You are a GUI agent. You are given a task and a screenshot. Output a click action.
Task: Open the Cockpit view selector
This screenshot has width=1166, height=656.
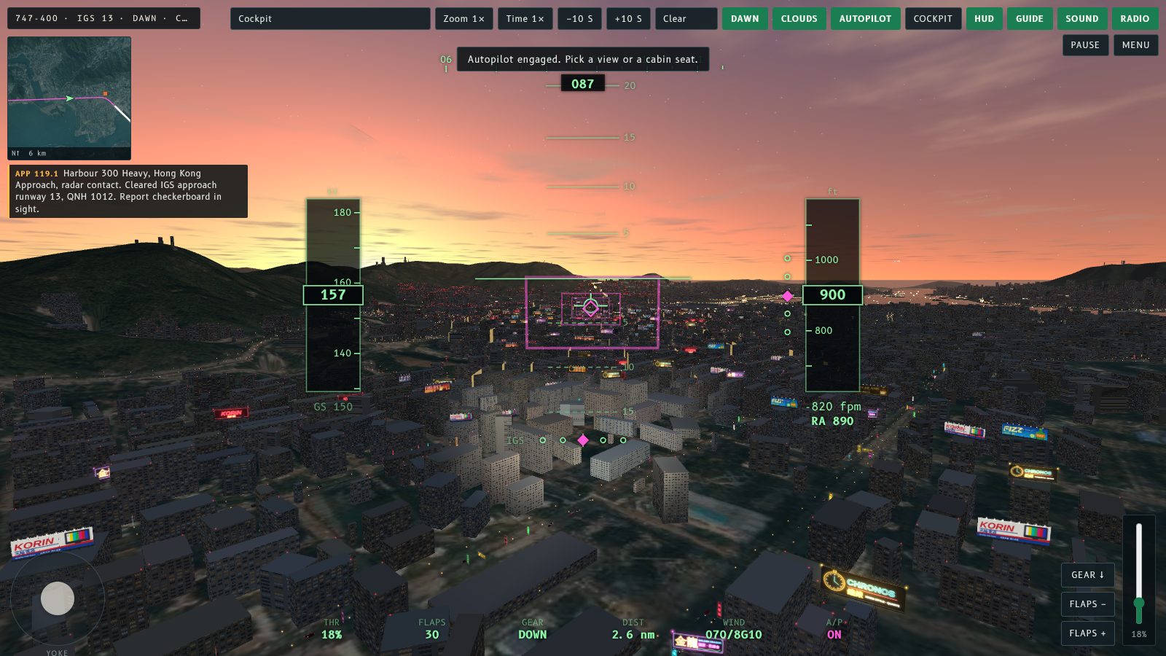[x=330, y=19]
